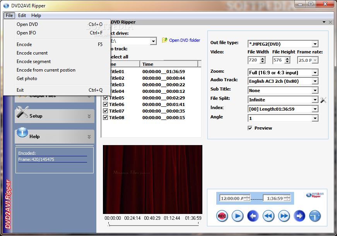Select the Title05 track row
This screenshot has height=236, width=337.
point(151,98)
